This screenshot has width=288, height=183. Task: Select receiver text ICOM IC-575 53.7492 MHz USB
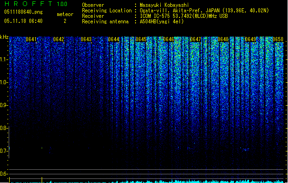184,16
